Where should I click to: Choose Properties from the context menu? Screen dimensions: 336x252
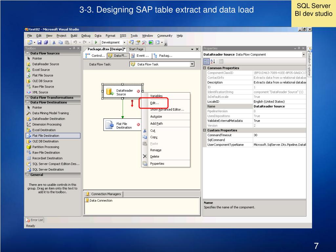166,164
